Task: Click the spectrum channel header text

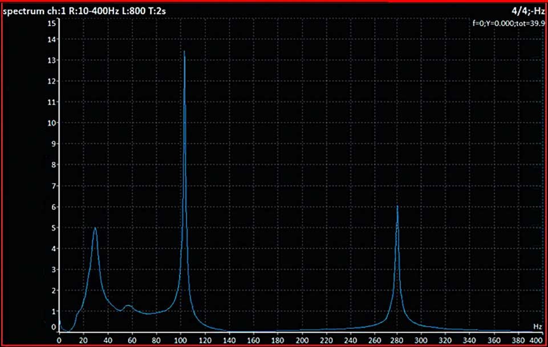Action: click(x=84, y=11)
